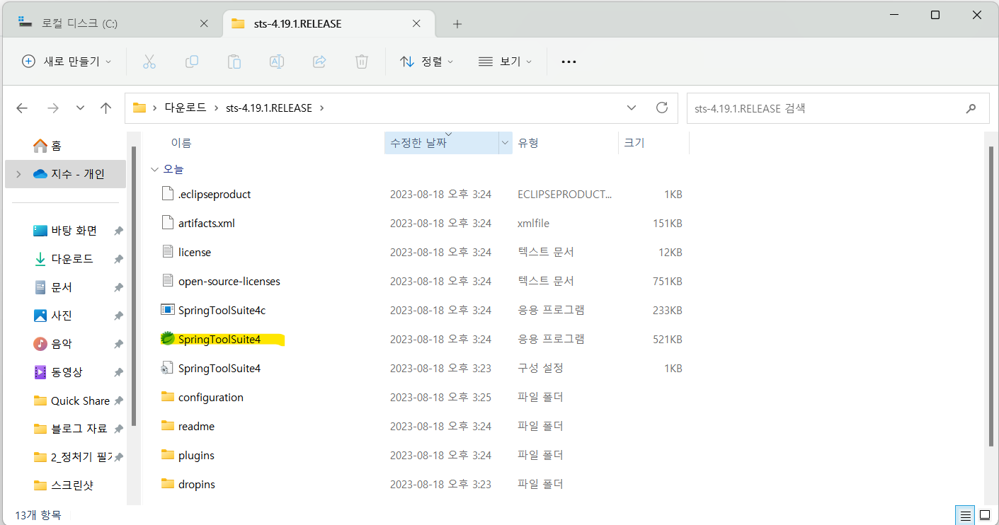Viewport: 999px width, 525px height.
Task: Open the 수정한 날짜 column filter arrow
Action: [506, 142]
